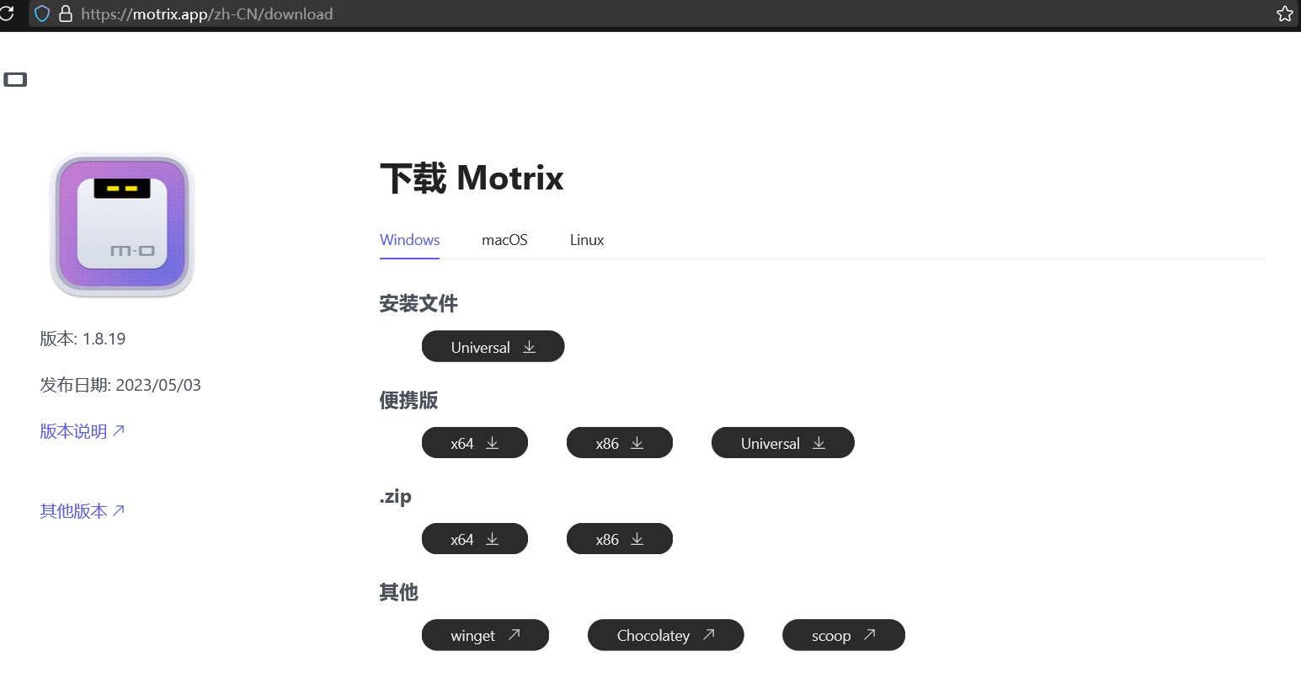
Task: Download the portable x86 build under 便携版
Action: coord(619,443)
